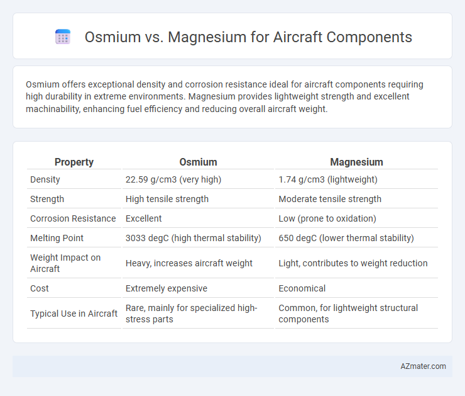Select the 'Typical Use in Aircraft' row label
This screenshot has height=396, width=465.
[x=74, y=314]
